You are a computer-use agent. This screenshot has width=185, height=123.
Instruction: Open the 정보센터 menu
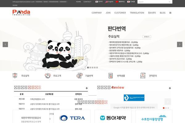[x=152, y=13]
